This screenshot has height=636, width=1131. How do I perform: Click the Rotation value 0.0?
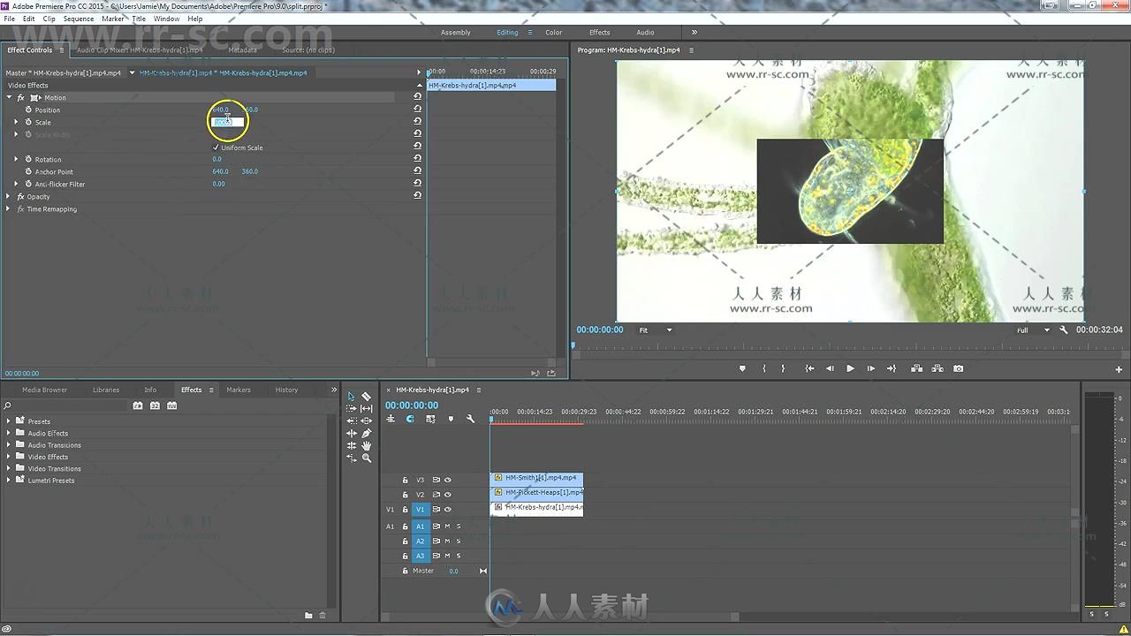[217, 159]
